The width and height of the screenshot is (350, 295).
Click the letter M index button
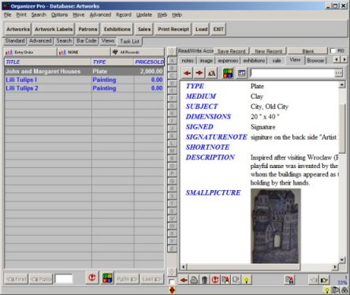click(x=172, y=151)
